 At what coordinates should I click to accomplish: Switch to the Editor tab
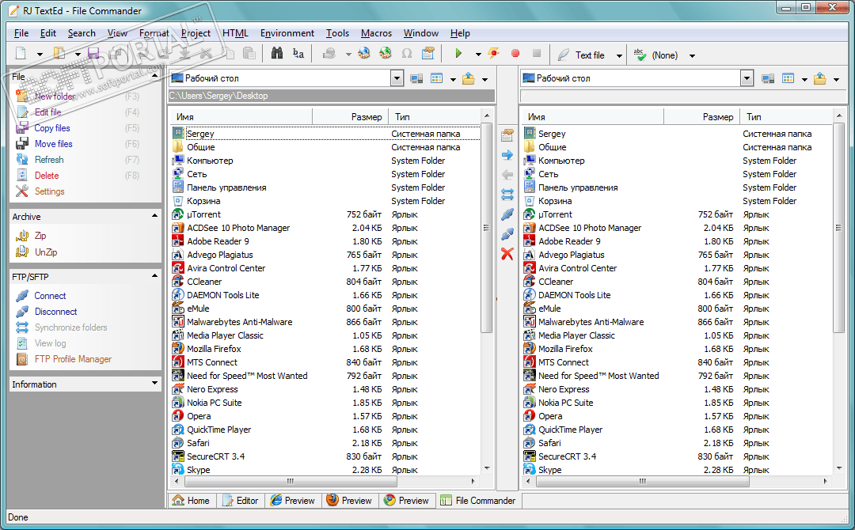click(x=241, y=501)
